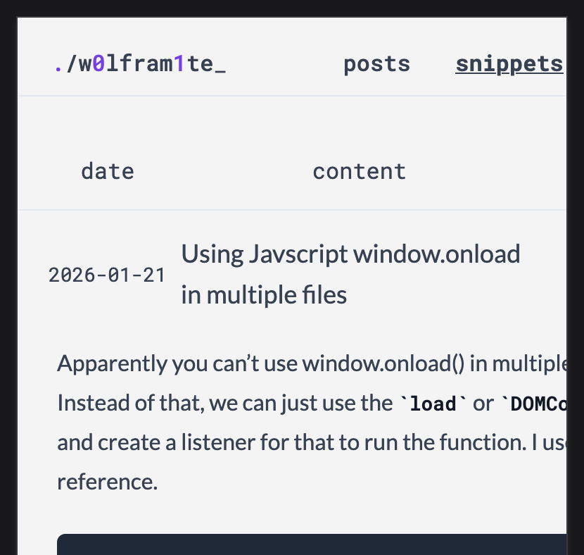This screenshot has width=584, height=555.
Task: Click the purple digit 1 in the logo
Action: coord(179,64)
